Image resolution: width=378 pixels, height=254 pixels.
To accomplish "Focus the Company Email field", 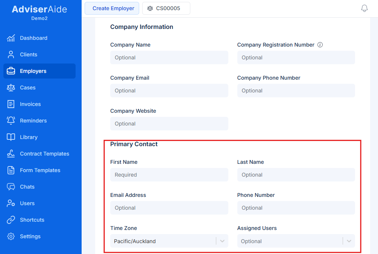I will (x=169, y=91).
